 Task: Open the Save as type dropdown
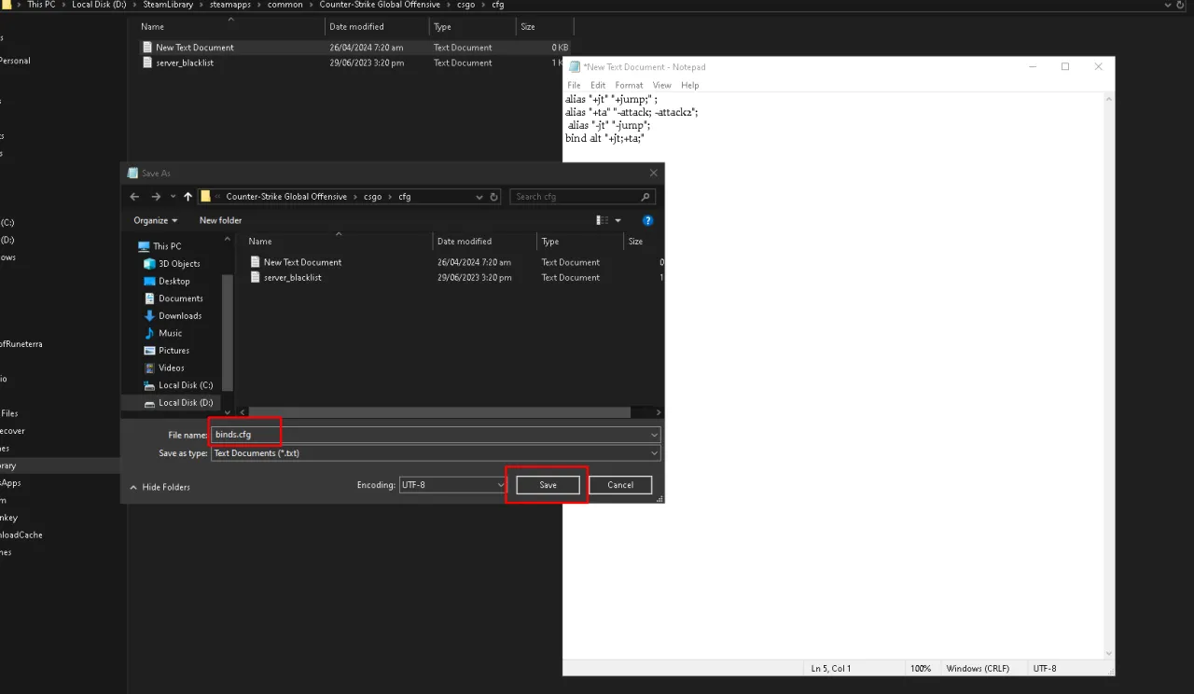point(654,452)
